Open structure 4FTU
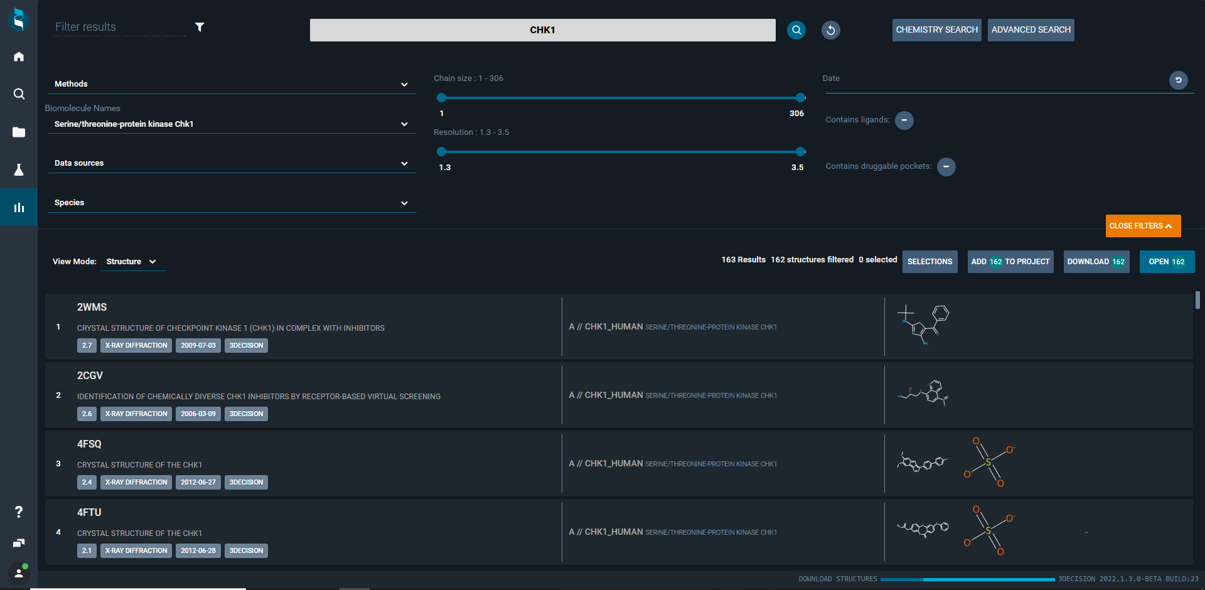Viewport: 1205px width, 590px height. [89, 513]
